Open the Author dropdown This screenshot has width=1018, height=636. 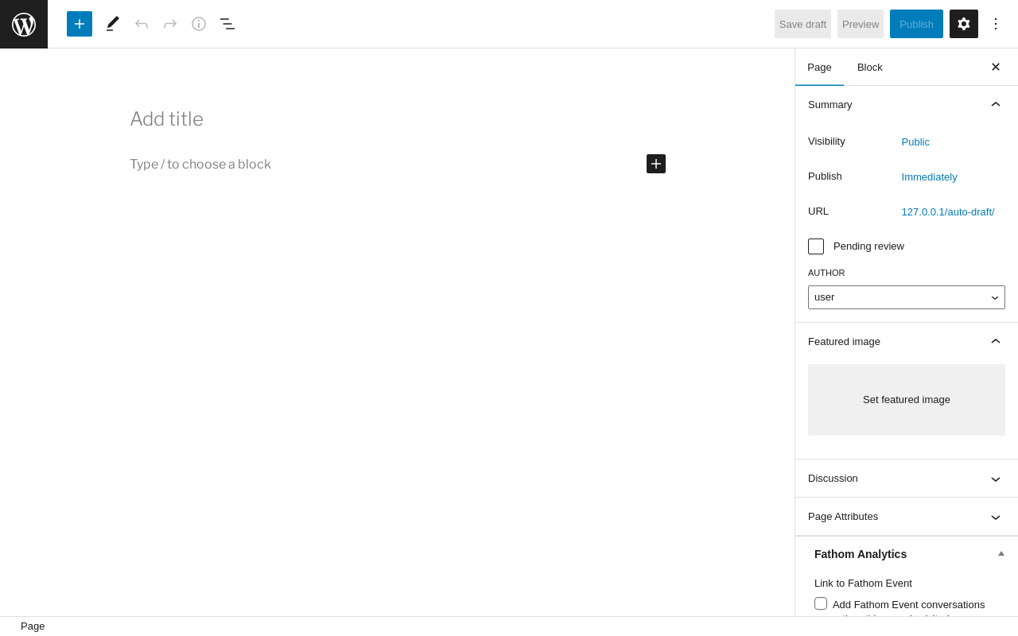click(x=907, y=297)
